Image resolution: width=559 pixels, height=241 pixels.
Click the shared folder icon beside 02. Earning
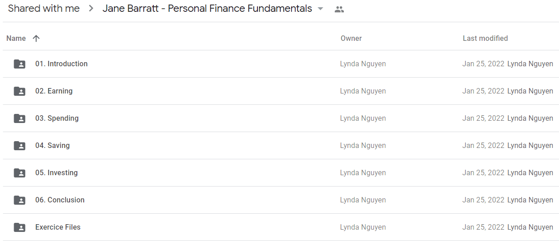point(20,91)
